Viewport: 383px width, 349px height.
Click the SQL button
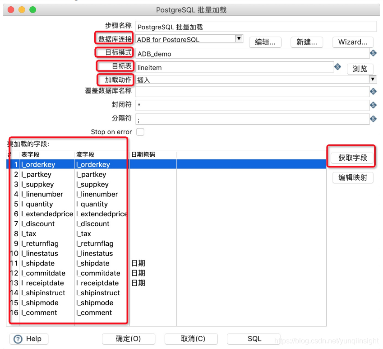point(254,339)
